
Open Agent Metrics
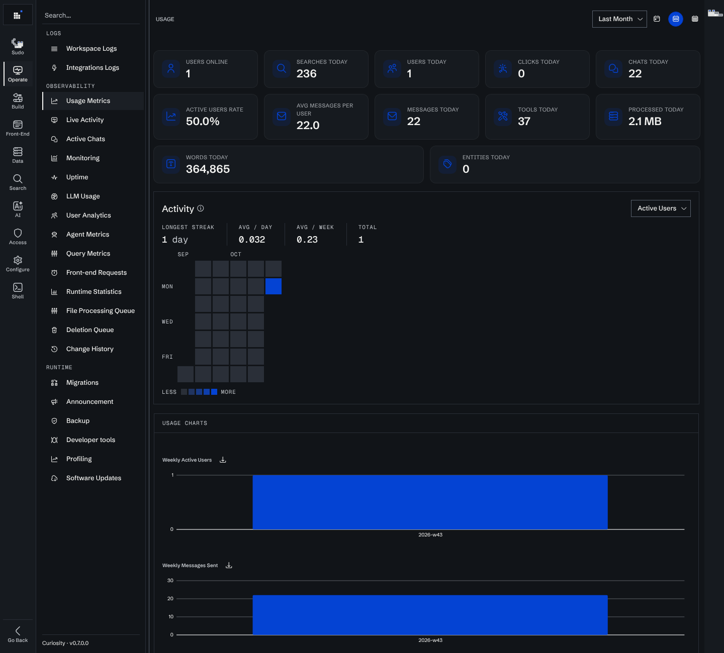click(x=93, y=234)
